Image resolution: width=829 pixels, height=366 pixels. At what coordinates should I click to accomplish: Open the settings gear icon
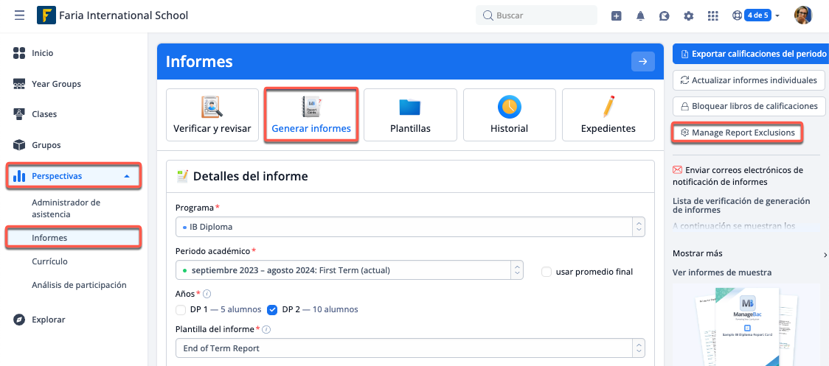click(689, 15)
